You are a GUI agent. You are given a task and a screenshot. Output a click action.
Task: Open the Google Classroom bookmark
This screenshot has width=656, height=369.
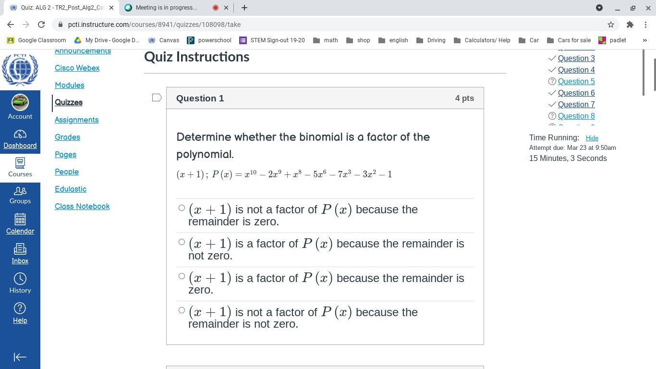click(36, 40)
